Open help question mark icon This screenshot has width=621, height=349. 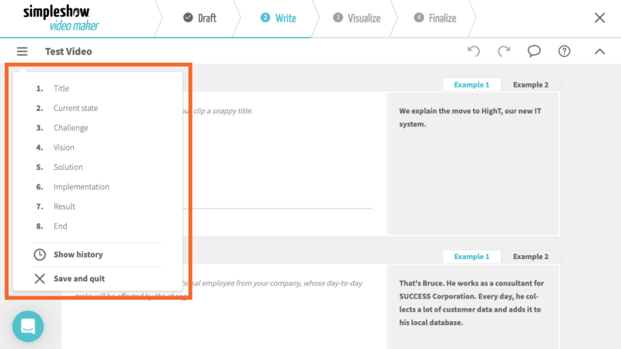point(564,51)
